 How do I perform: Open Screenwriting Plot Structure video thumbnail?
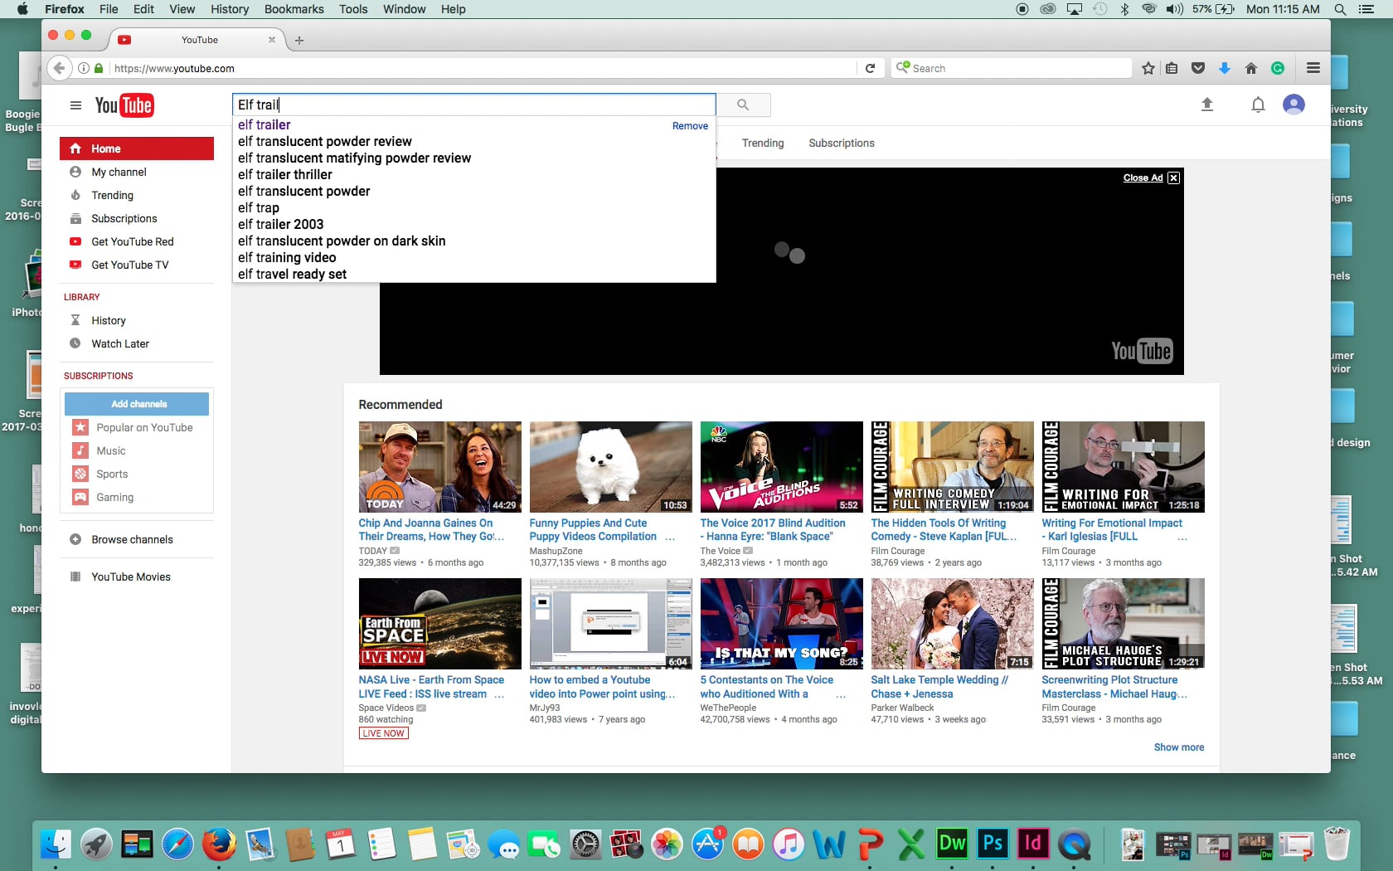click(x=1123, y=624)
